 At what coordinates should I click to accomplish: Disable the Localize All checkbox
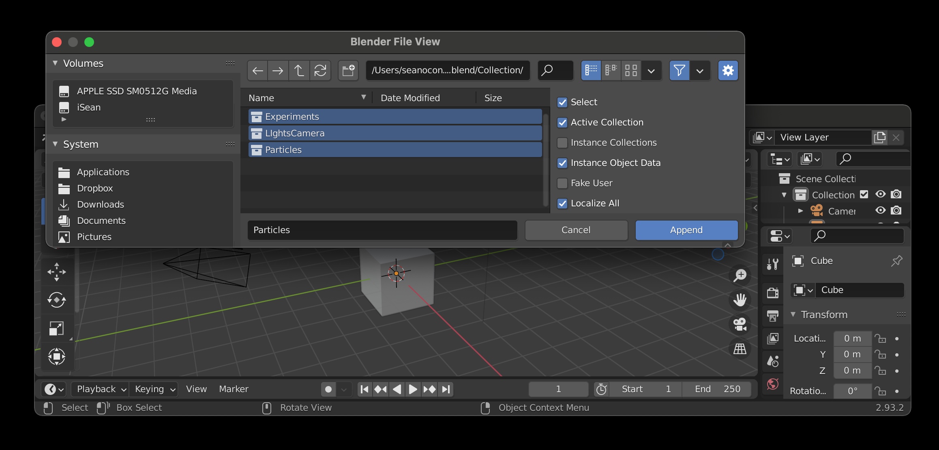[x=562, y=203]
